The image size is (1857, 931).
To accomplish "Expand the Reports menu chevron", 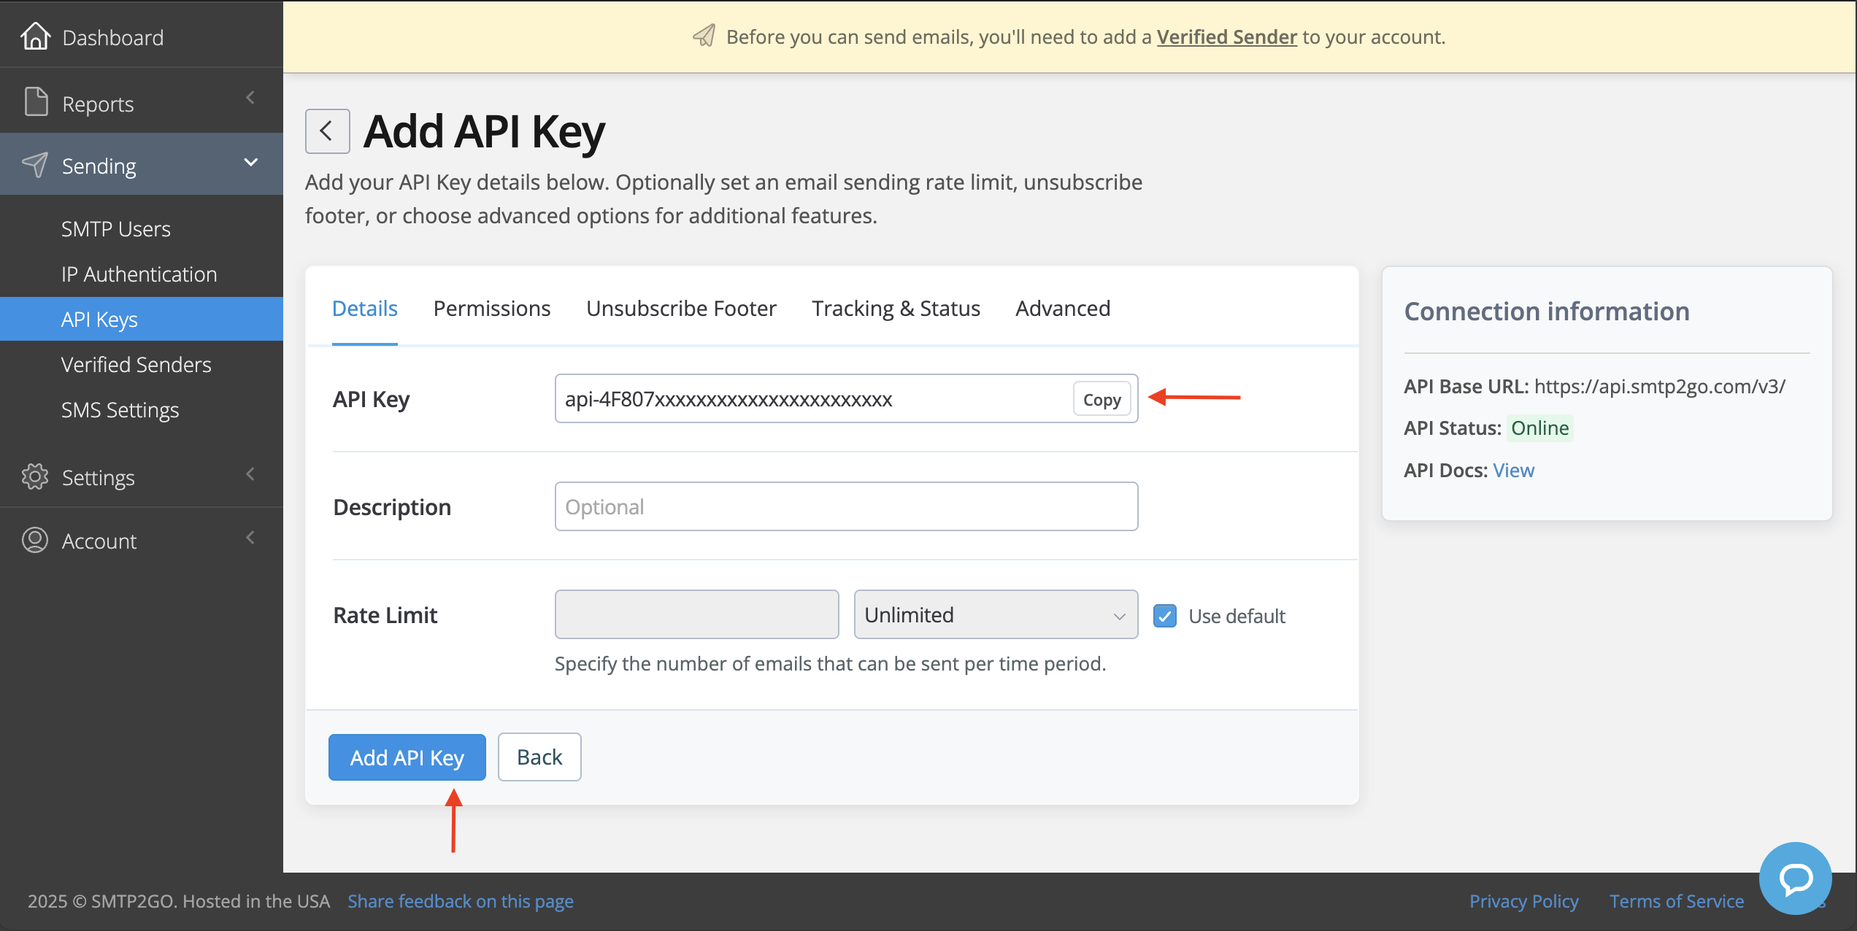I will 250,98.
